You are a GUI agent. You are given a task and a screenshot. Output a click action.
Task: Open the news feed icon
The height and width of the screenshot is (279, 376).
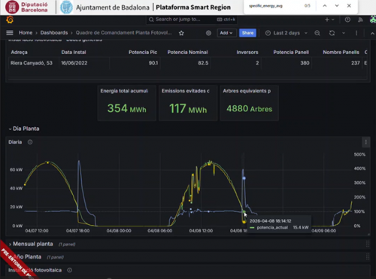click(x=360, y=20)
